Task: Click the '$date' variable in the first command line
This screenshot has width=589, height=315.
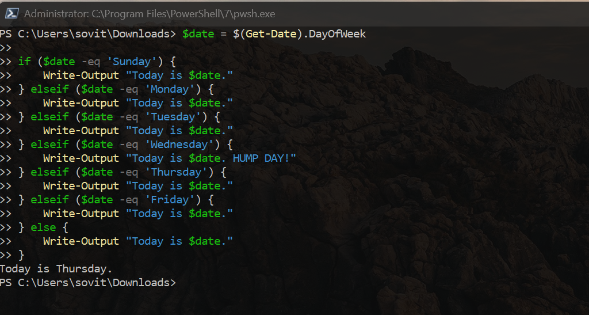Action: 198,34
